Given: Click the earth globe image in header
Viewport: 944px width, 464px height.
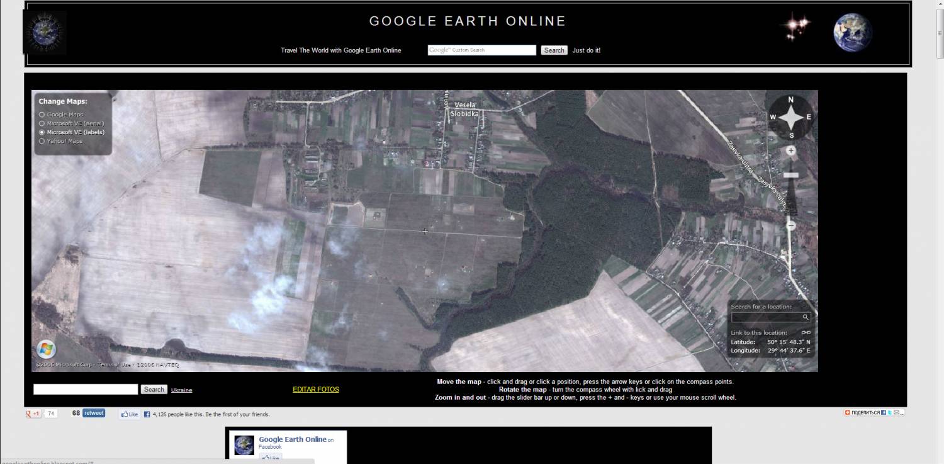Looking at the screenshot, I should click(x=853, y=32).
